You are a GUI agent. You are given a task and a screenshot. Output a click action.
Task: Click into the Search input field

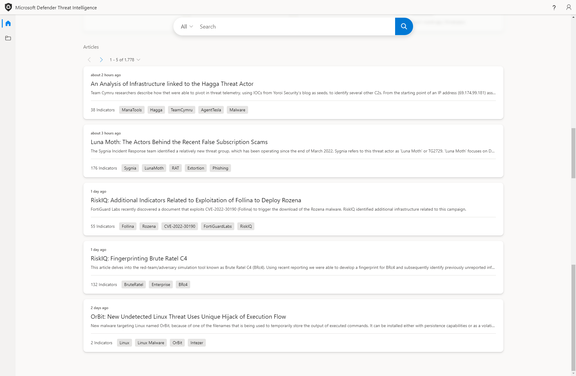click(x=295, y=27)
